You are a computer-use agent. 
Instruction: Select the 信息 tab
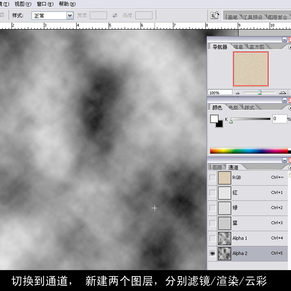tap(238, 47)
